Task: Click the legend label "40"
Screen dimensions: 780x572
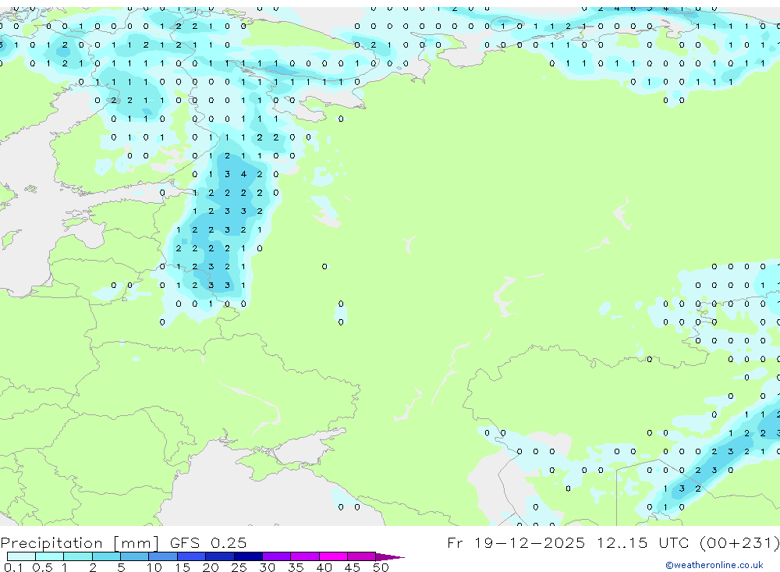Action: pos(324,567)
